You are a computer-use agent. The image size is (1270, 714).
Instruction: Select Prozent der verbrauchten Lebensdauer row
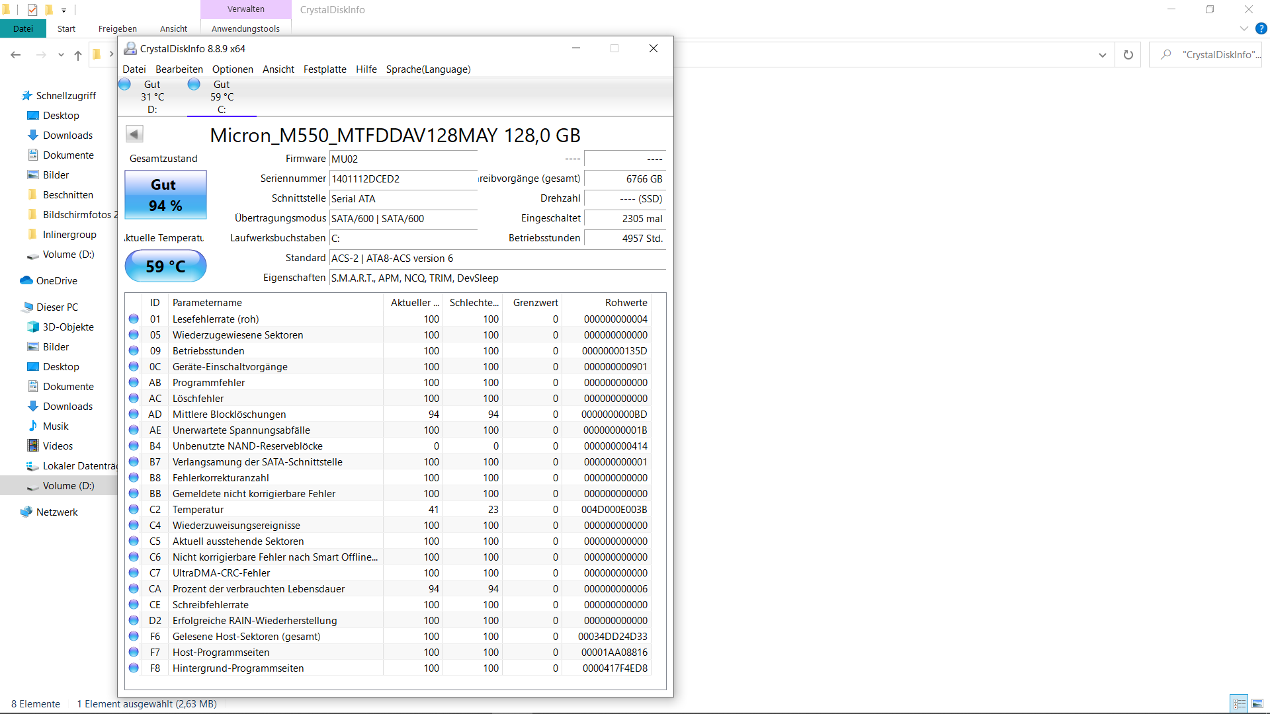click(x=388, y=588)
